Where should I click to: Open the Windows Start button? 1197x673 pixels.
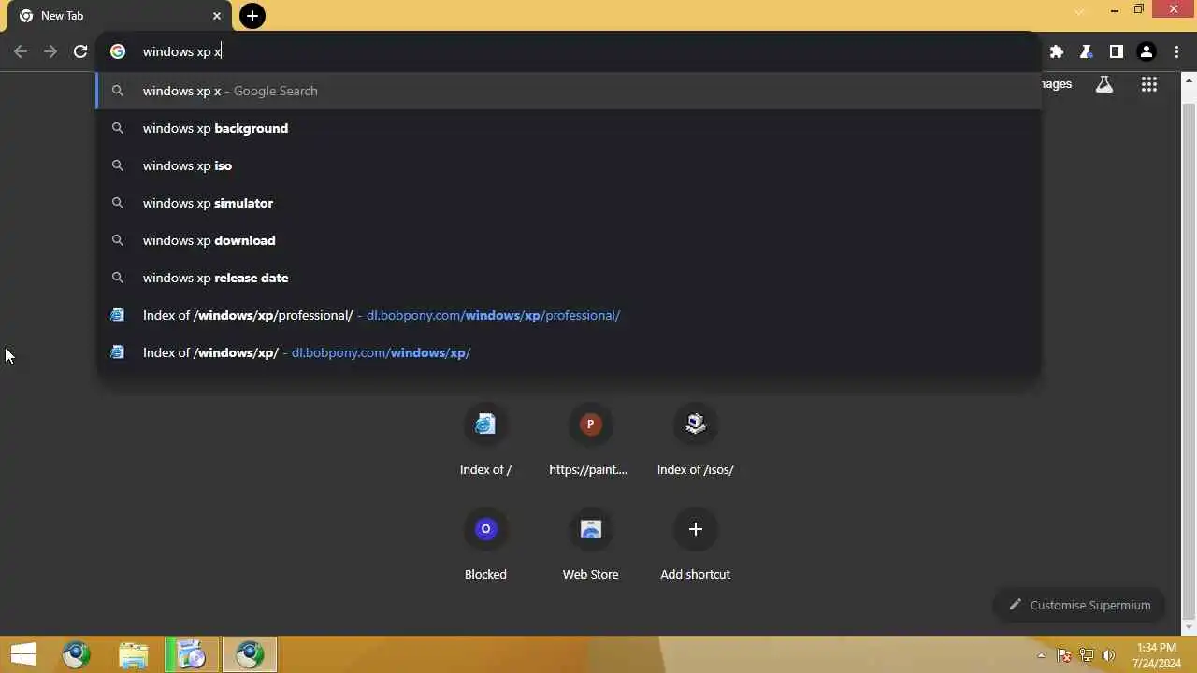click(x=22, y=655)
